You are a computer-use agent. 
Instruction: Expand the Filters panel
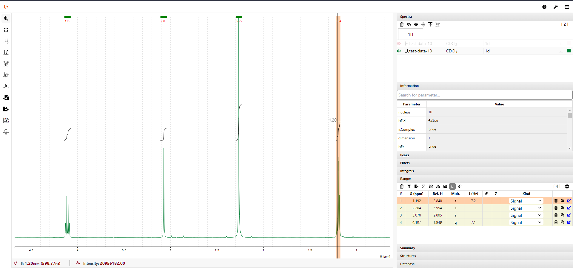tap(485, 163)
